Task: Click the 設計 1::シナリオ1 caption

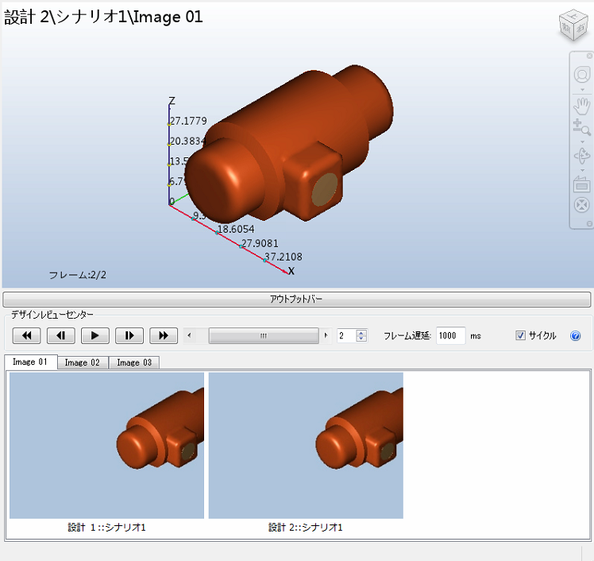Action: [x=107, y=528]
